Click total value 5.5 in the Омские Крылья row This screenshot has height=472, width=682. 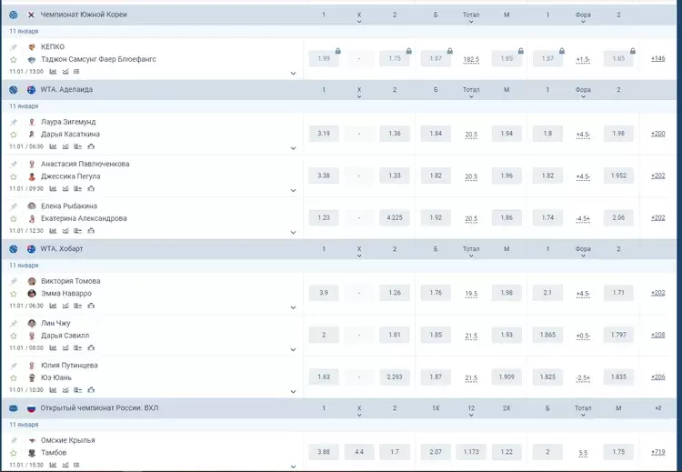[x=583, y=453]
